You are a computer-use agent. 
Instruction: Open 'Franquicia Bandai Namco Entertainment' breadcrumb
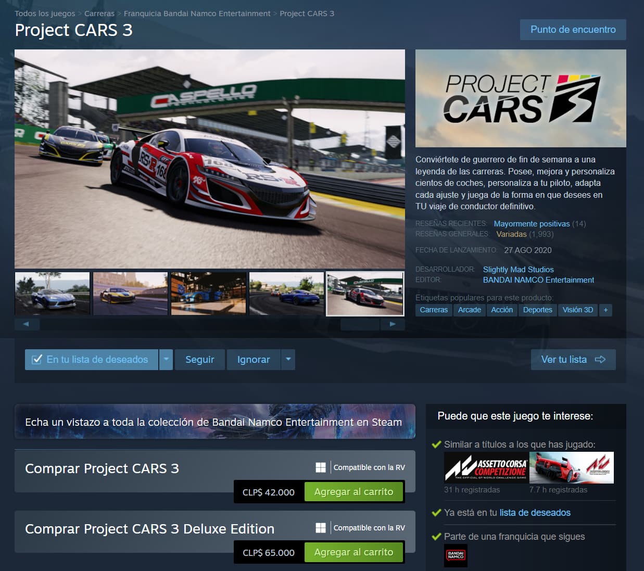(x=197, y=14)
